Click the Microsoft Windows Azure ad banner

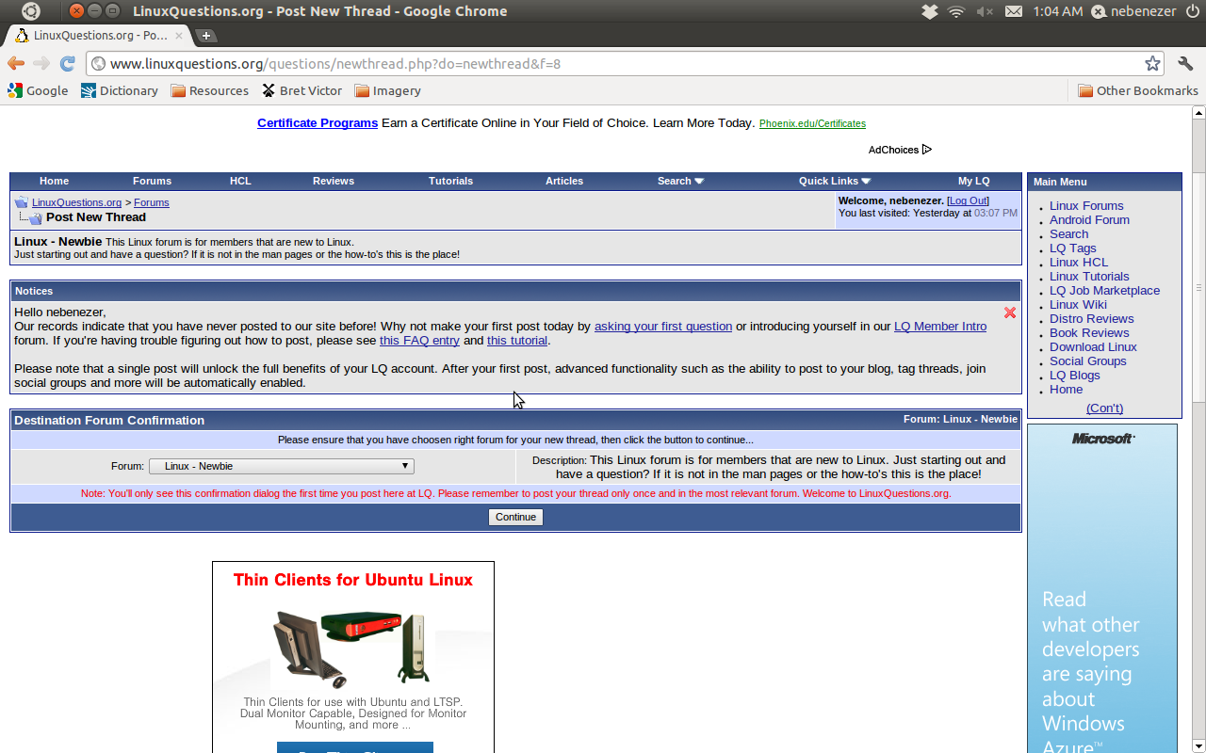point(1101,588)
